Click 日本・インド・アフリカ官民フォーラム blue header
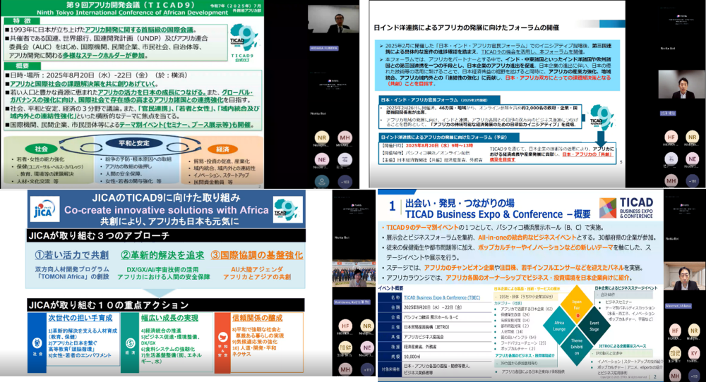The width and height of the screenshot is (706, 382). [439, 100]
